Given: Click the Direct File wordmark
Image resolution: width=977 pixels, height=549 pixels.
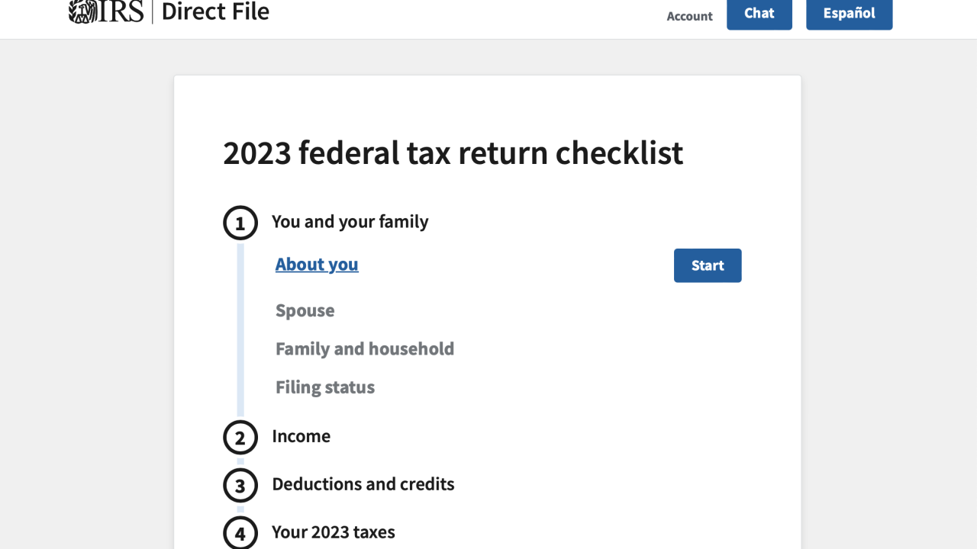Looking at the screenshot, I should 215,11.
